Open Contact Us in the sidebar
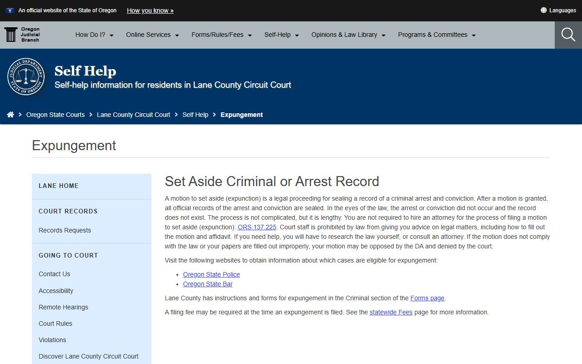Viewport: 582px width, 364px height. point(55,274)
